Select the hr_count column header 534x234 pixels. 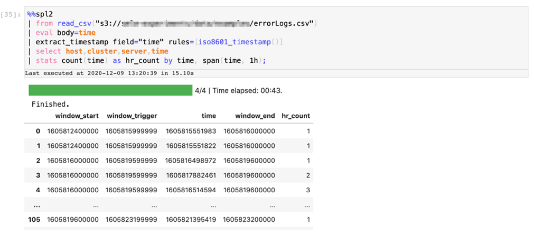(296, 116)
